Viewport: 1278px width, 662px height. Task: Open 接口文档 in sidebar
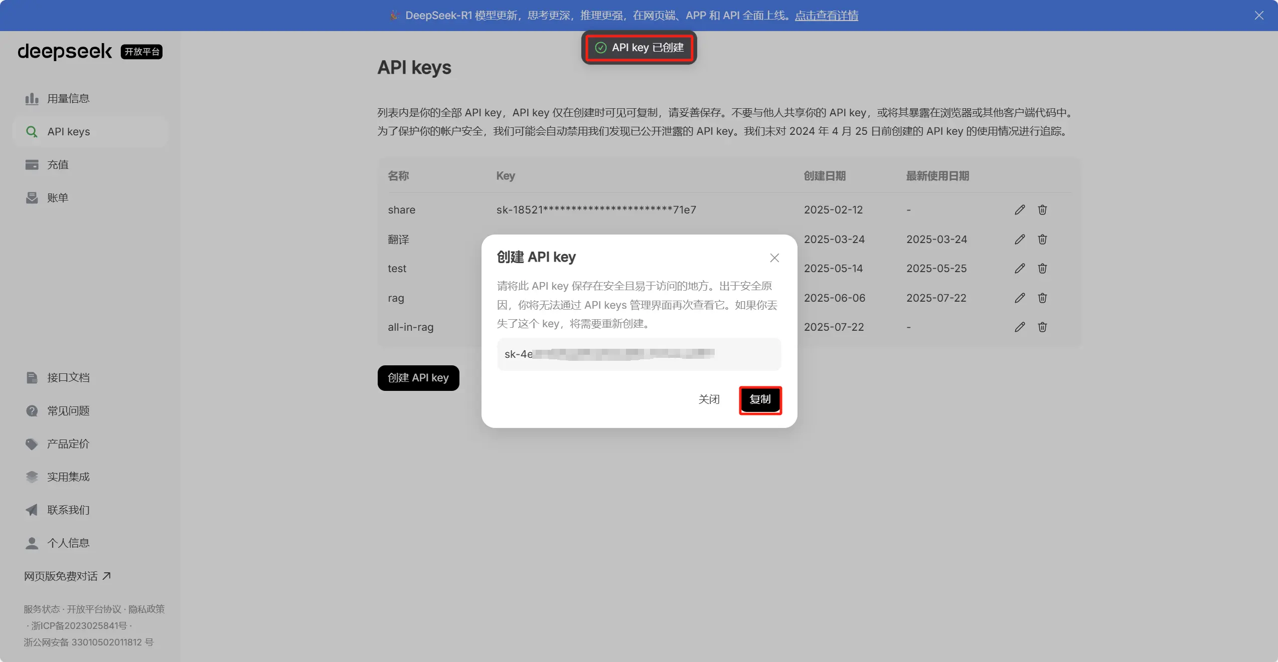[x=68, y=378]
